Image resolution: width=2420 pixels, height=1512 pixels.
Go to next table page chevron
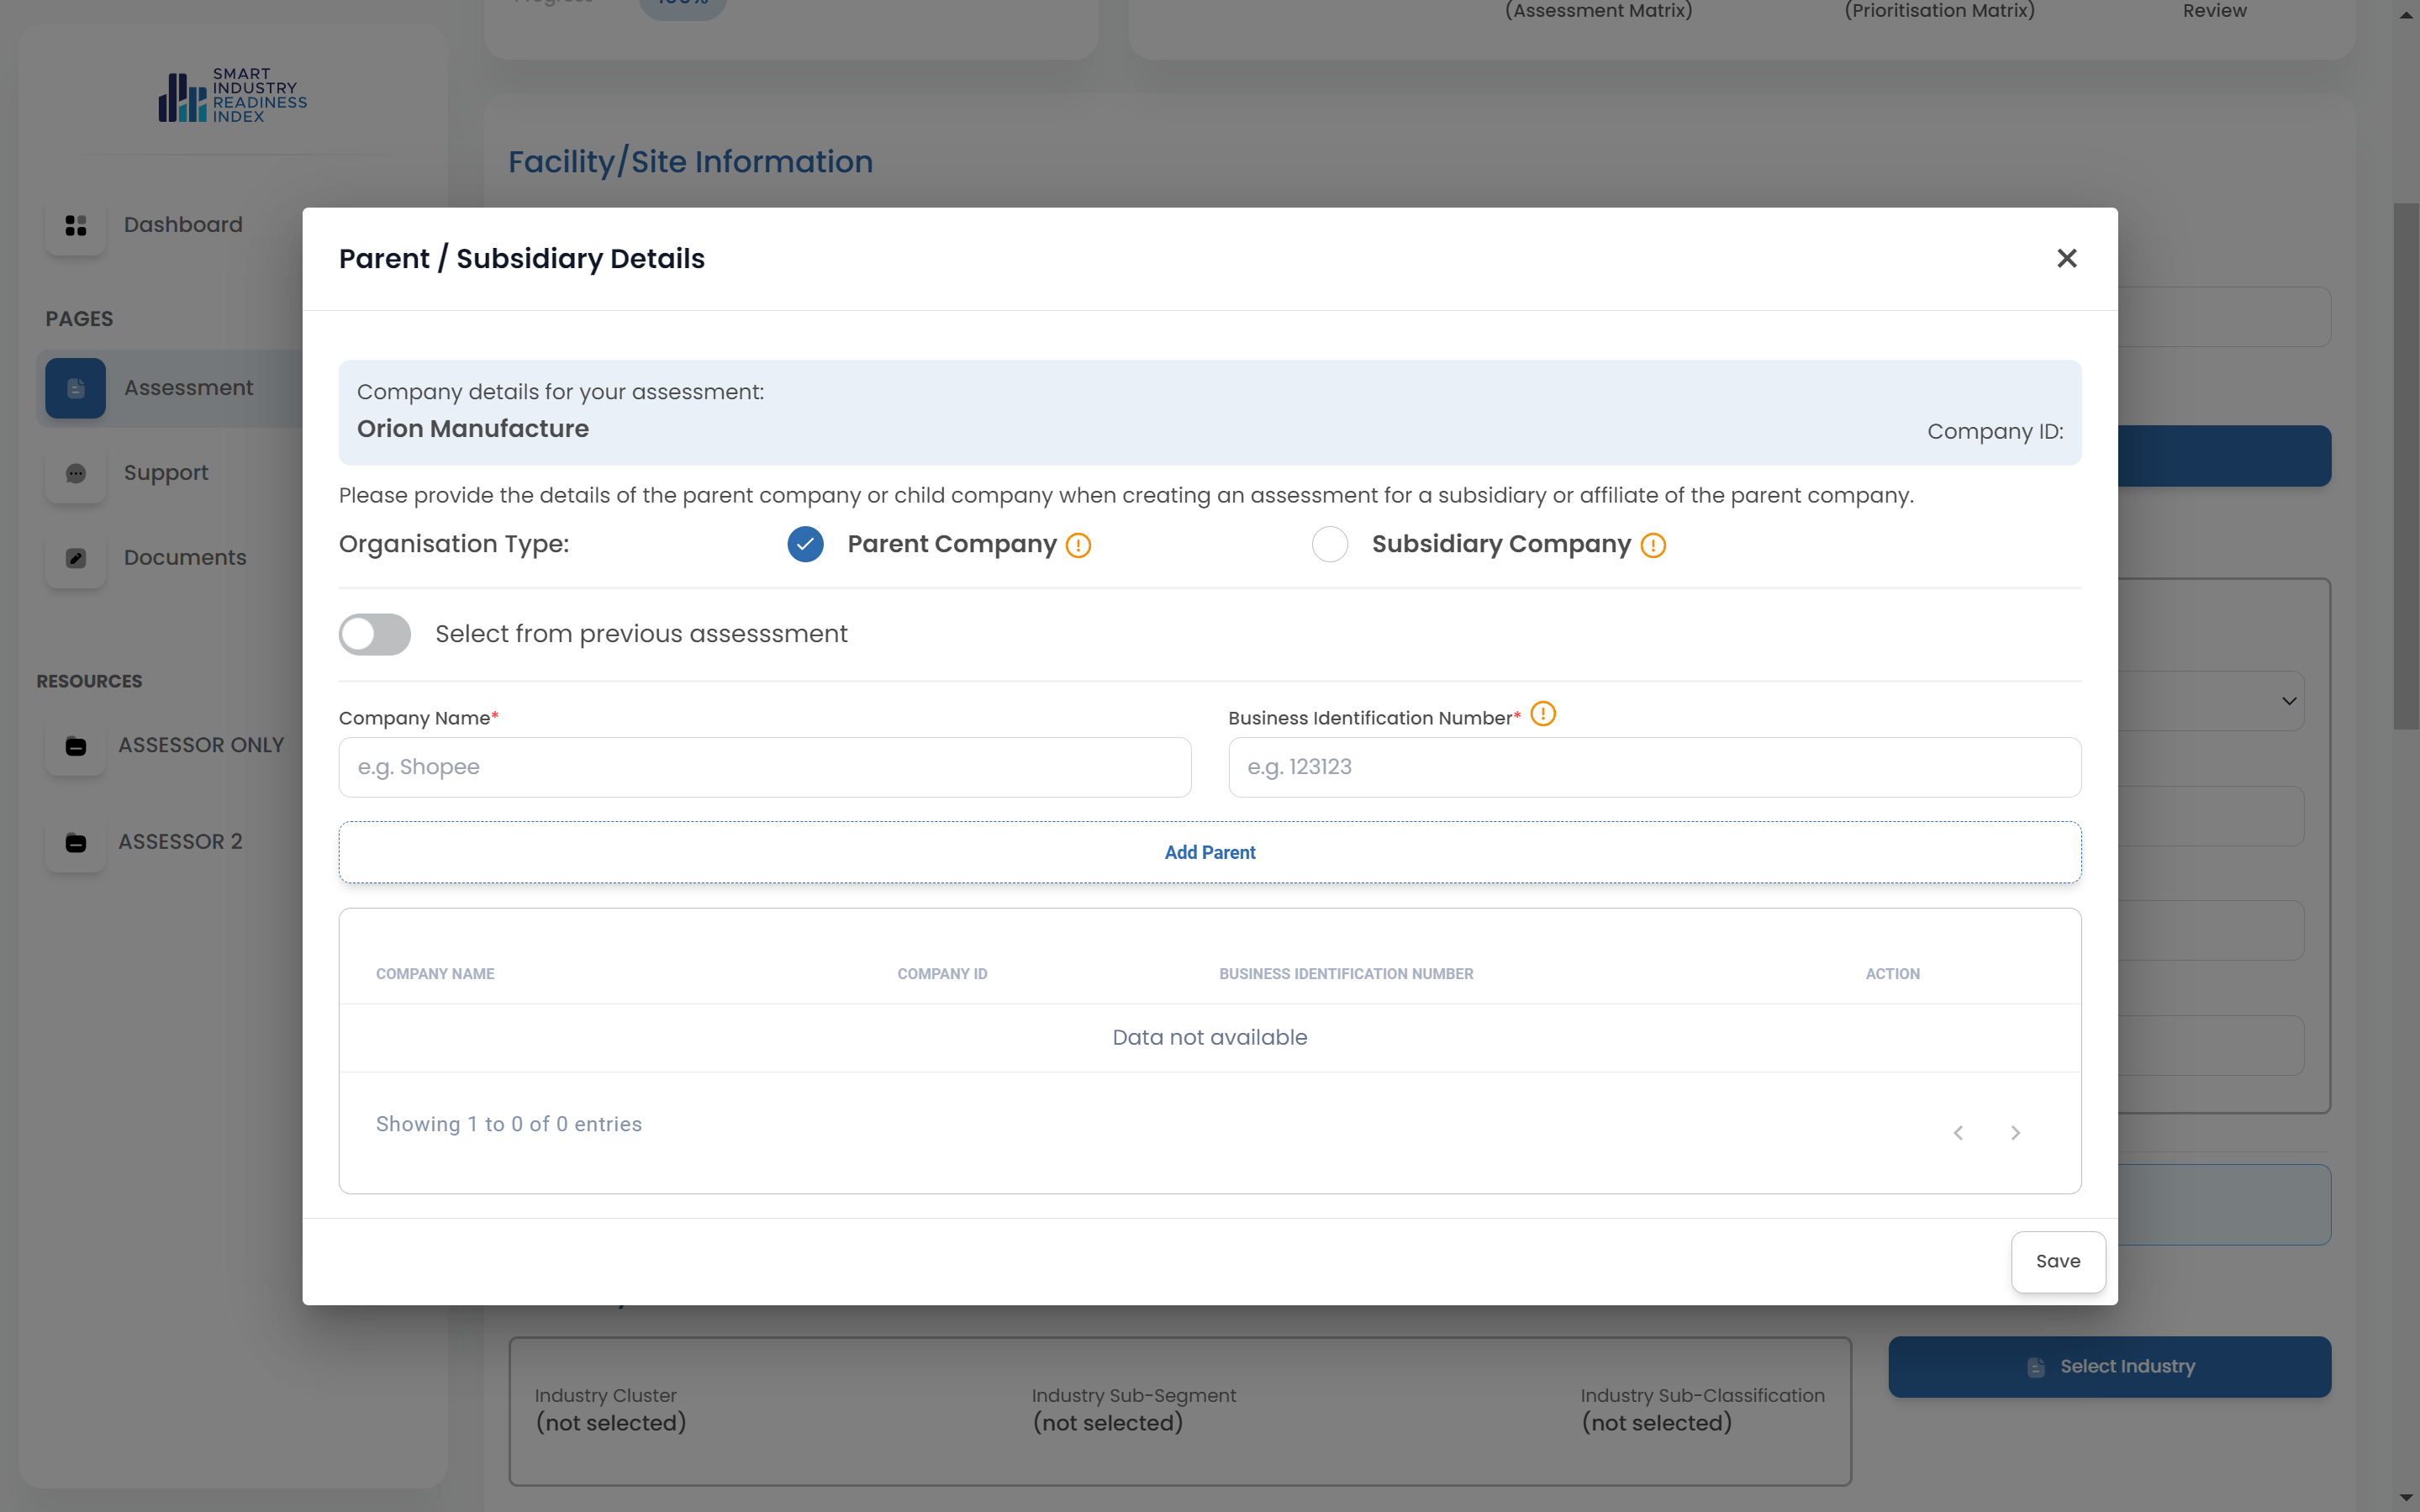click(2015, 1133)
